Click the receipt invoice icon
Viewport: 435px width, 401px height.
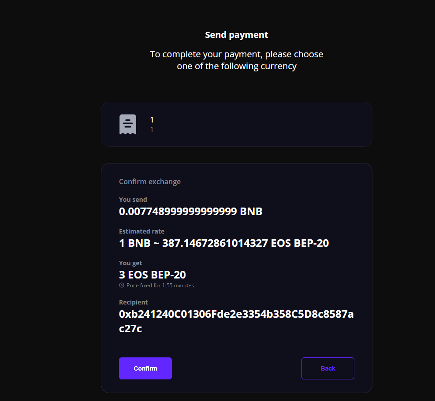click(x=128, y=124)
